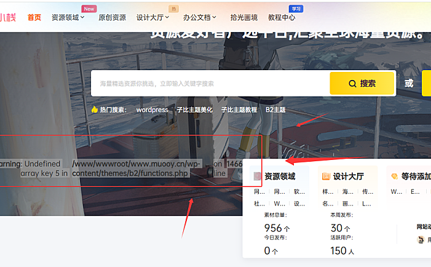This screenshot has width=431, height=267.
Task: Open the L… link in 设计大厅 card
Action: pyautogui.click(x=366, y=204)
